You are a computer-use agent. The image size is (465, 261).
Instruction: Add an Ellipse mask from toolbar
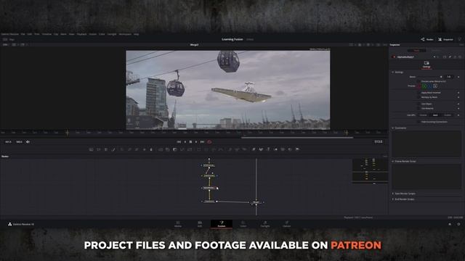click(206, 149)
